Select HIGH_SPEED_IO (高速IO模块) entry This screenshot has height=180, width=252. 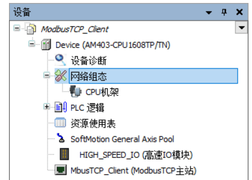click(136, 155)
